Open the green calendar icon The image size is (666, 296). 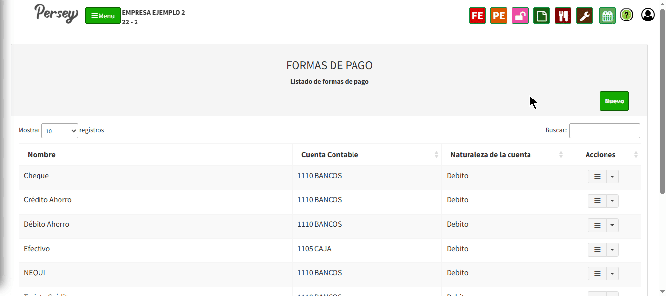click(x=607, y=16)
